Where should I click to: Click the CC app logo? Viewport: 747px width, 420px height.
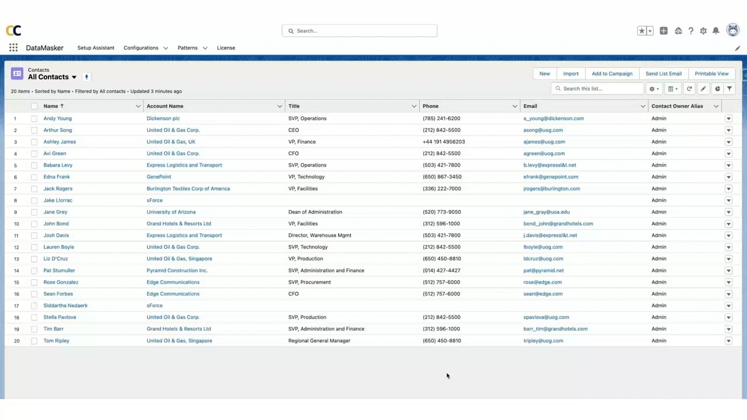click(13, 30)
